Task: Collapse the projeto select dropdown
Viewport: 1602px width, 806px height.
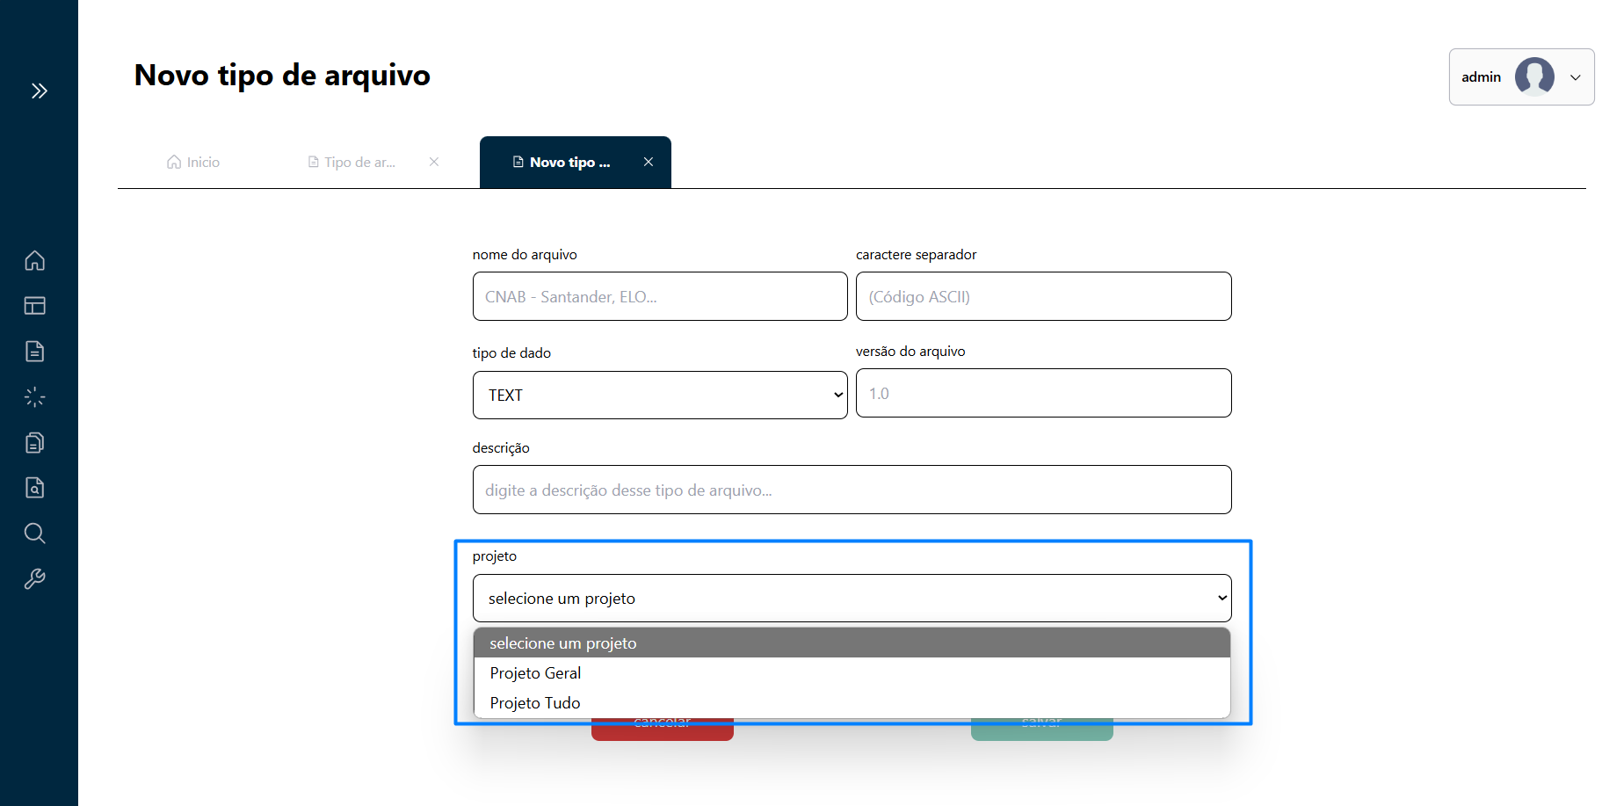Action: pos(851,599)
